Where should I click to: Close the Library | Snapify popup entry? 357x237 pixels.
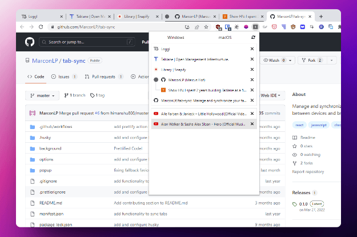(252, 70)
